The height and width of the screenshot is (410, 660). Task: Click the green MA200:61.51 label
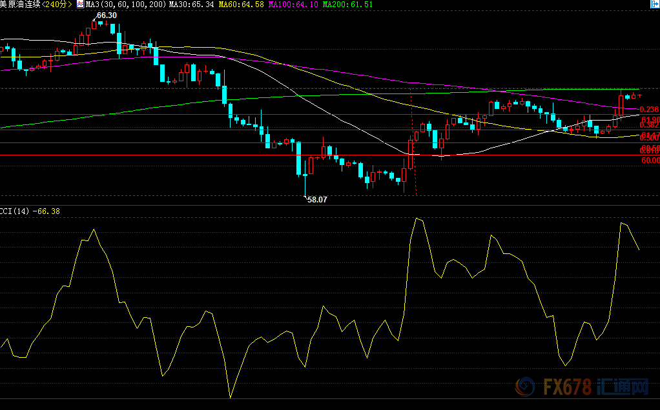point(347,5)
